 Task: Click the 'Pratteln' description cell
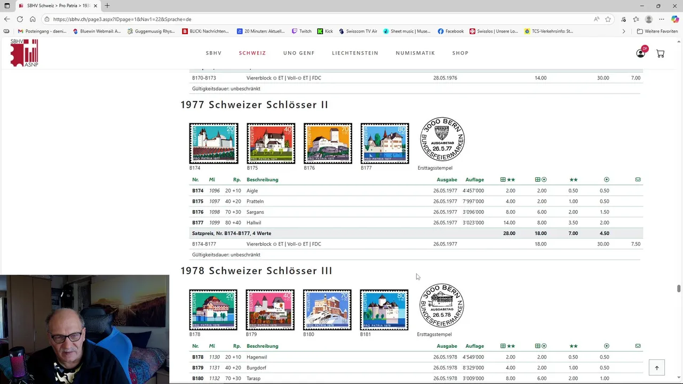point(255,201)
